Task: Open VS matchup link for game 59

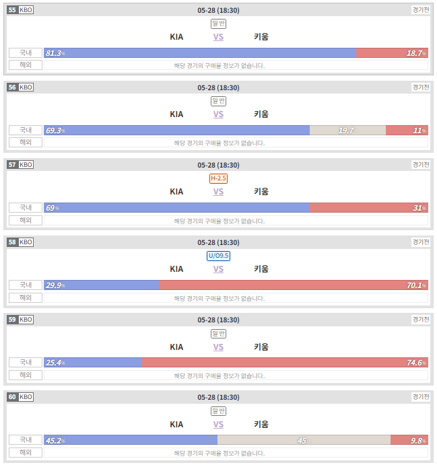Action: 218,347
